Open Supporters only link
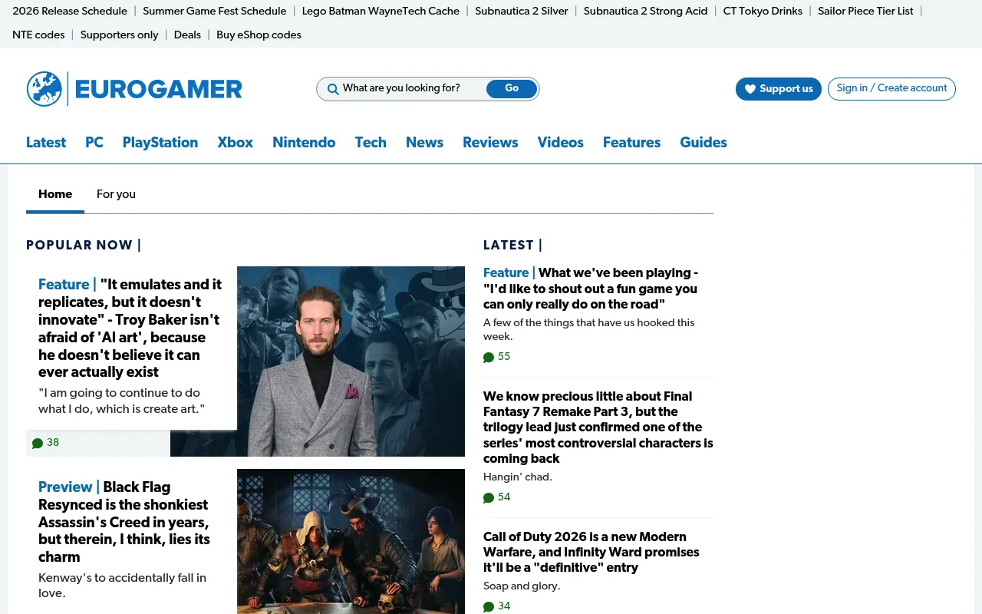 pyautogui.click(x=119, y=35)
